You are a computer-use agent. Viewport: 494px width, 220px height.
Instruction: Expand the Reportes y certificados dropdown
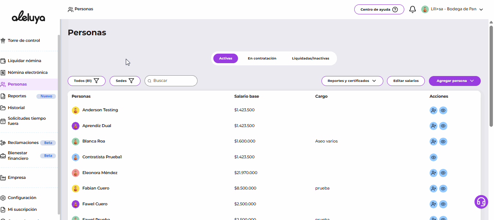352,81
